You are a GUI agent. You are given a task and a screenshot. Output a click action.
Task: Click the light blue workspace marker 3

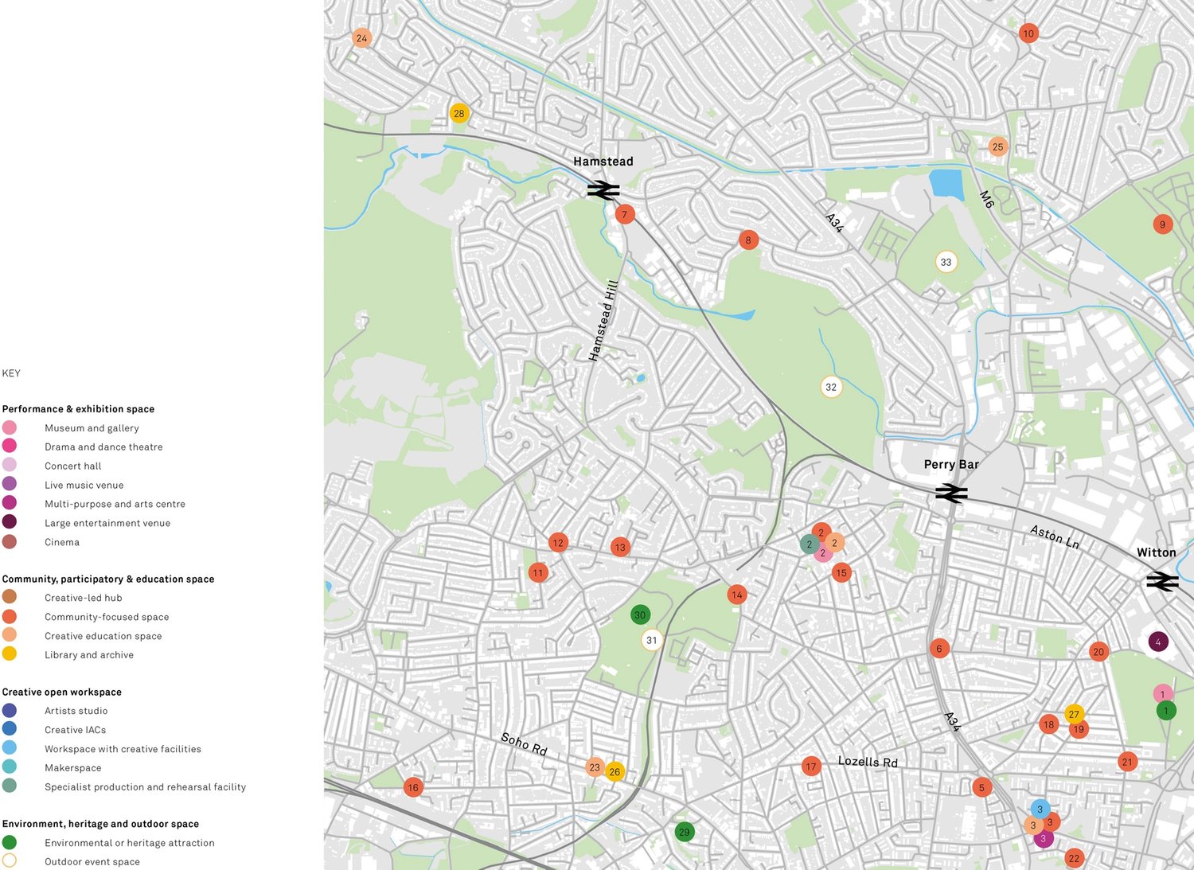(x=1040, y=810)
